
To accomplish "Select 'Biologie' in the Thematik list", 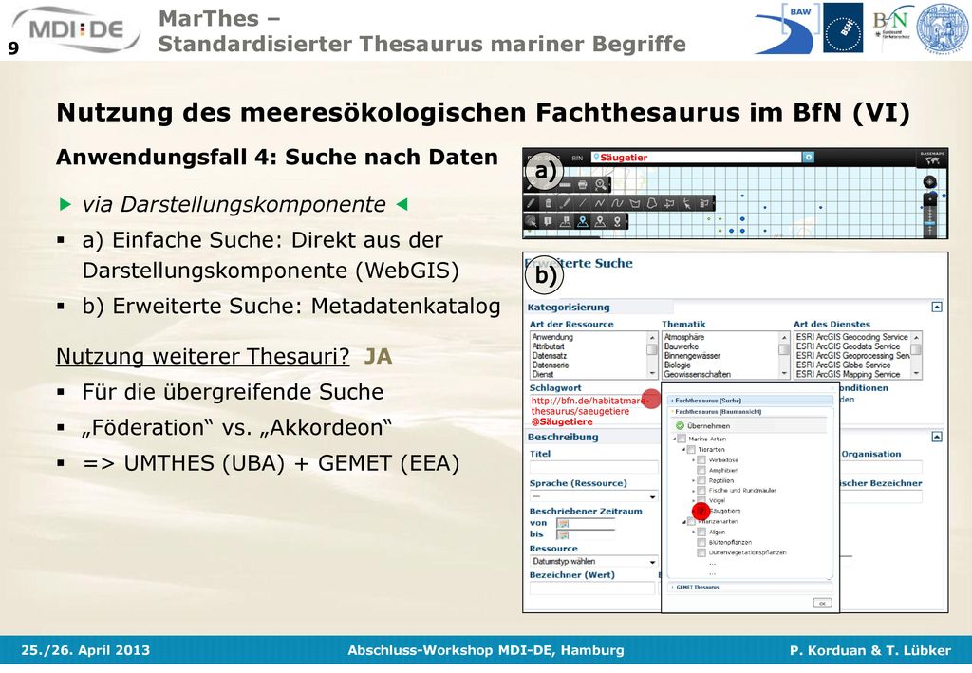I will pos(677,365).
